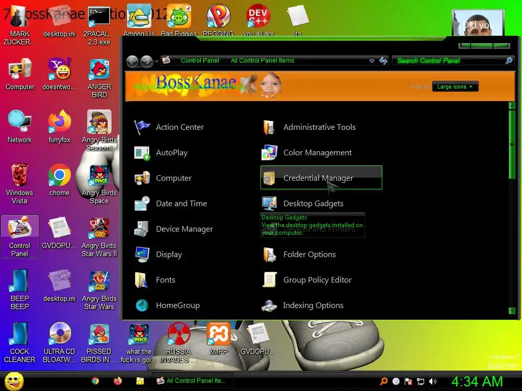Select Control Panel desktop shortcut

pos(20,236)
